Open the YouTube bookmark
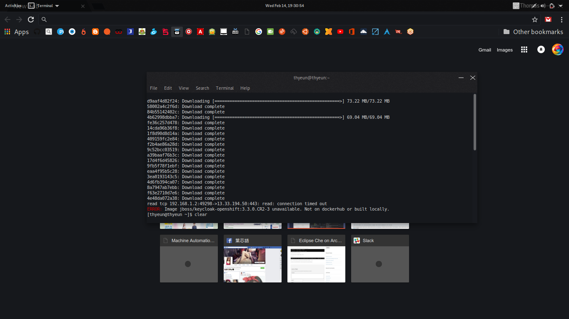This screenshot has height=319, width=569. pos(340,32)
